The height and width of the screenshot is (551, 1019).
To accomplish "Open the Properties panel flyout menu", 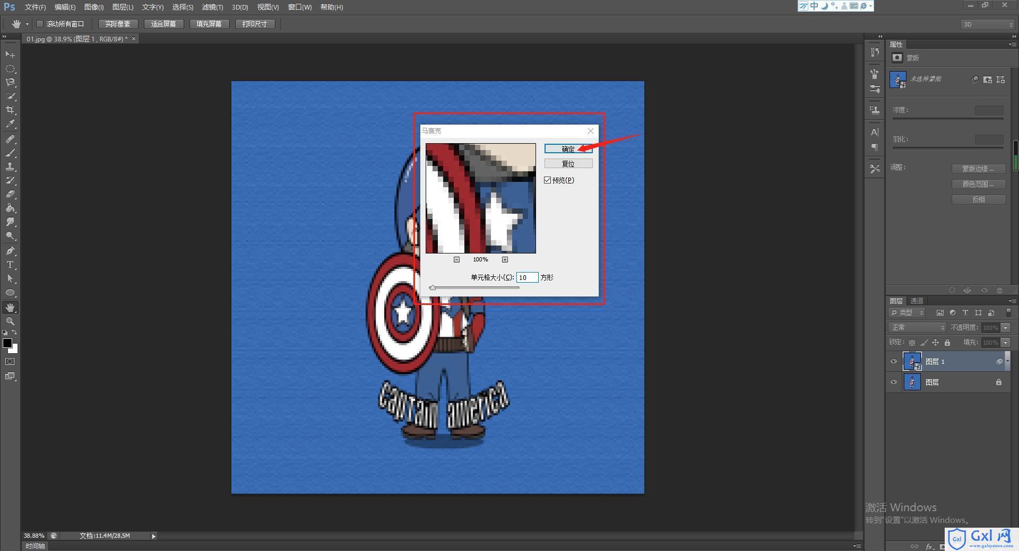I will tap(1012, 45).
